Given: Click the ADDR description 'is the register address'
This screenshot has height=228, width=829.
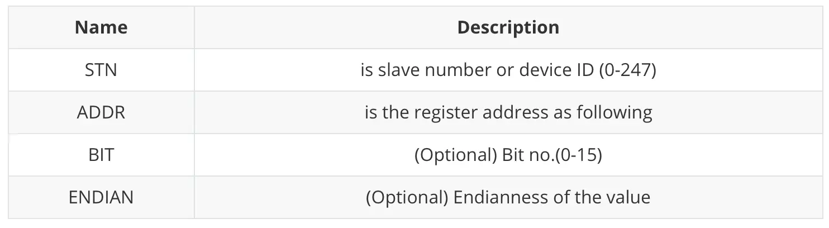Looking at the screenshot, I should 508,112.
